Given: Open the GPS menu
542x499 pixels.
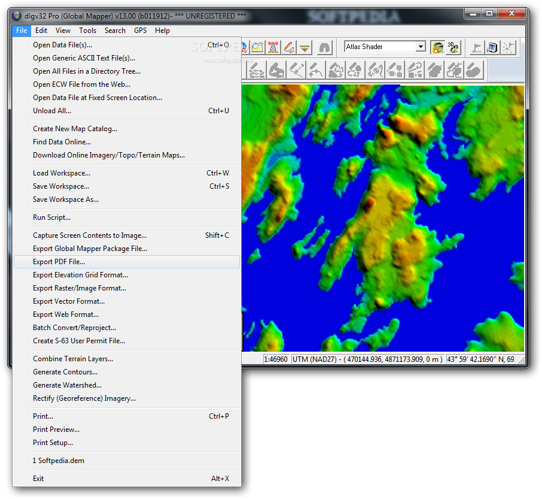Looking at the screenshot, I should coord(140,31).
